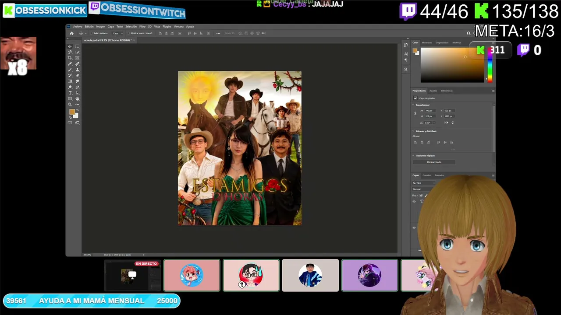Select the Eyedropper tool
This screenshot has height=315, width=561.
click(x=70, y=64)
